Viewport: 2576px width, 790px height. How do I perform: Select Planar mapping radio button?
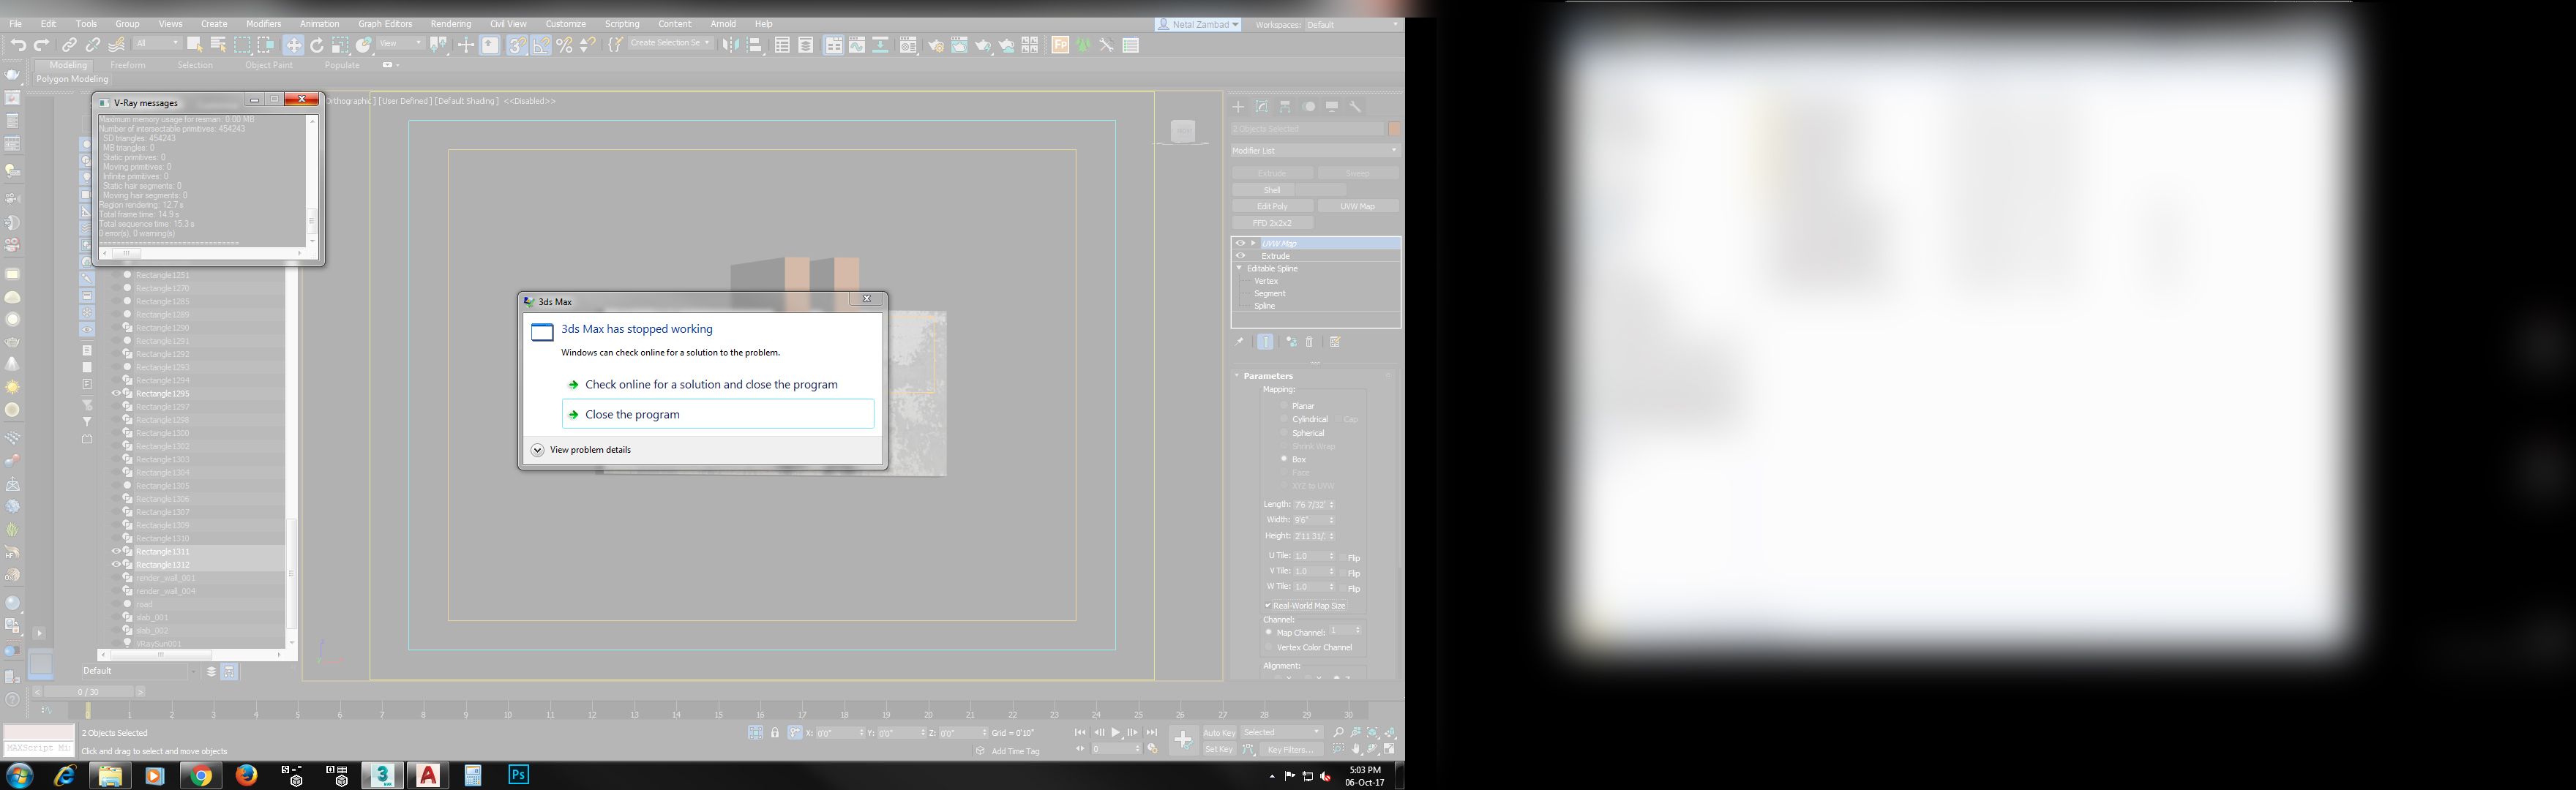pyautogui.click(x=1284, y=406)
